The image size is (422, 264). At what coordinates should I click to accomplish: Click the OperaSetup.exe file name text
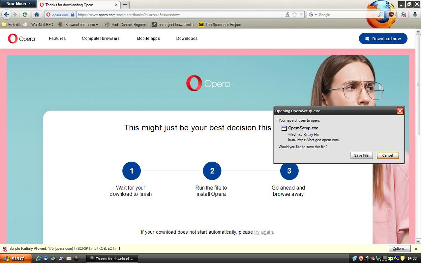coord(303,128)
